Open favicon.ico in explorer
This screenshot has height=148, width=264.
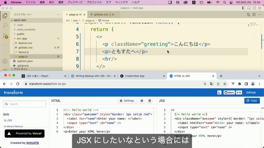(36, 43)
